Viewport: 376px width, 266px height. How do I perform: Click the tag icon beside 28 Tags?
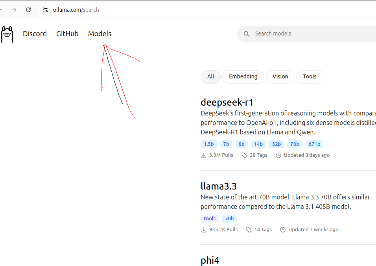click(x=244, y=156)
